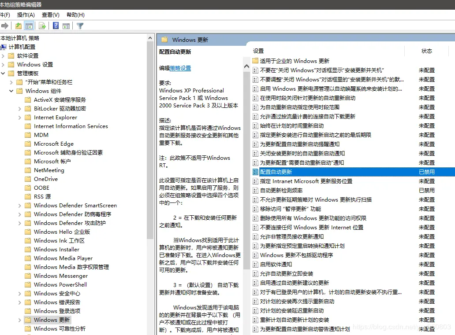
Task: Collapse the Windows 组件 tree node
Action: coord(11,91)
